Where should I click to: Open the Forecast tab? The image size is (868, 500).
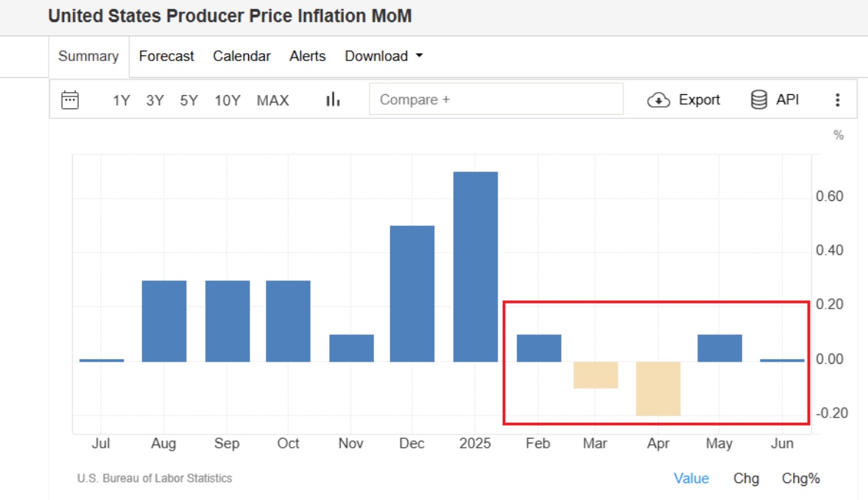pyautogui.click(x=166, y=56)
